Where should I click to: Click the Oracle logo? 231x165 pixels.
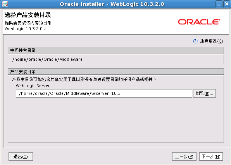(199, 22)
